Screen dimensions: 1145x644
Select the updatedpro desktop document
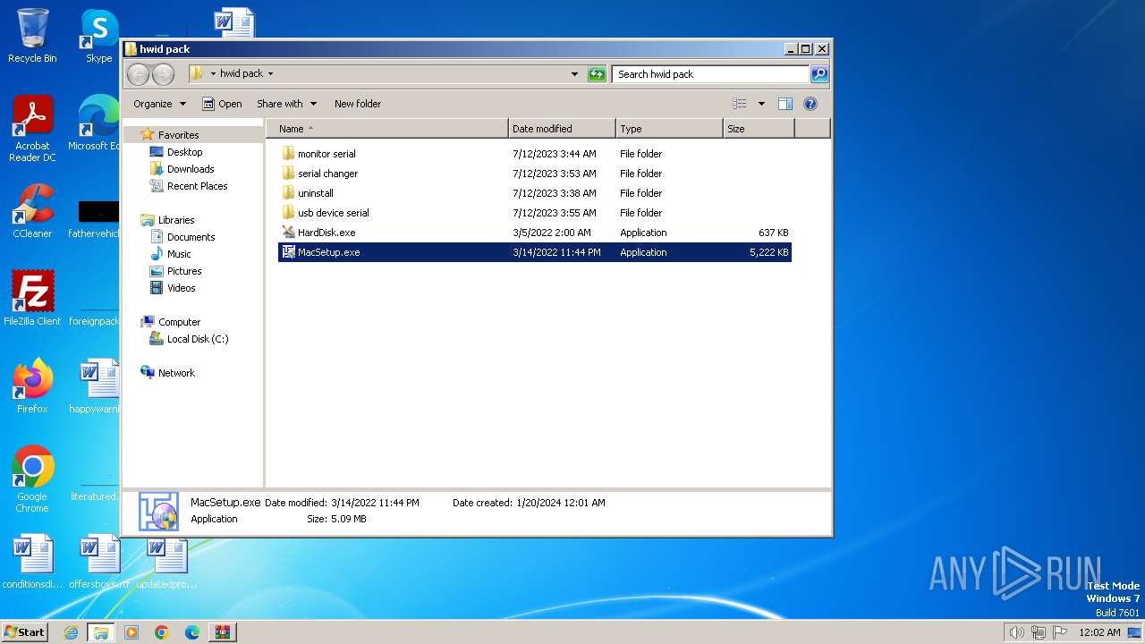click(x=166, y=562)
